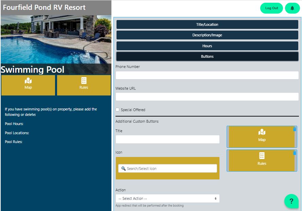Viewport: 302px width, 211px height.
Task: Focus the custom button Title field
Action: point(167,139)
